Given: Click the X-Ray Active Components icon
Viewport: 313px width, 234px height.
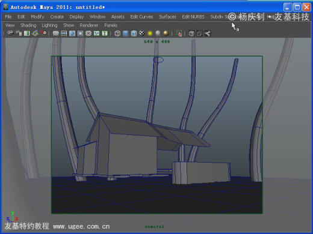Looking at the screenshot, I should click(199, 34).
